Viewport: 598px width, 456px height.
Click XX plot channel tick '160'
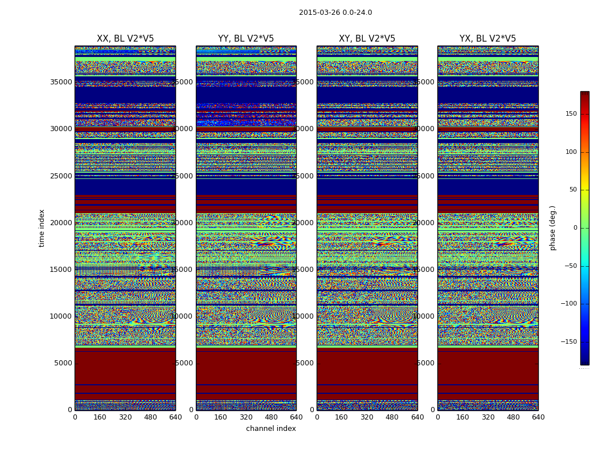click(100, 417)
